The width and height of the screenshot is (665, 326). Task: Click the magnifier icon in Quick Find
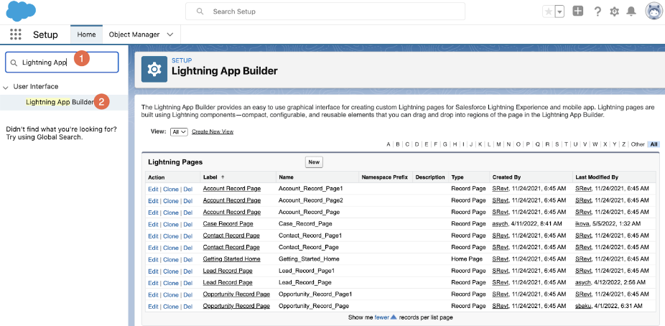coord(14,62)
